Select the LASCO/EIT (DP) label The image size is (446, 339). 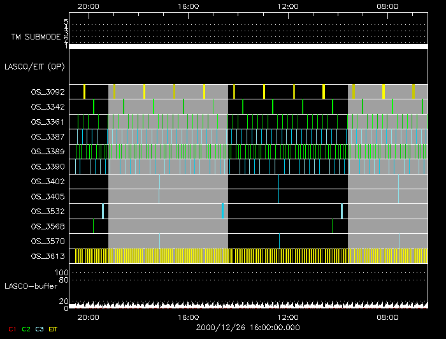coord(34,66)
